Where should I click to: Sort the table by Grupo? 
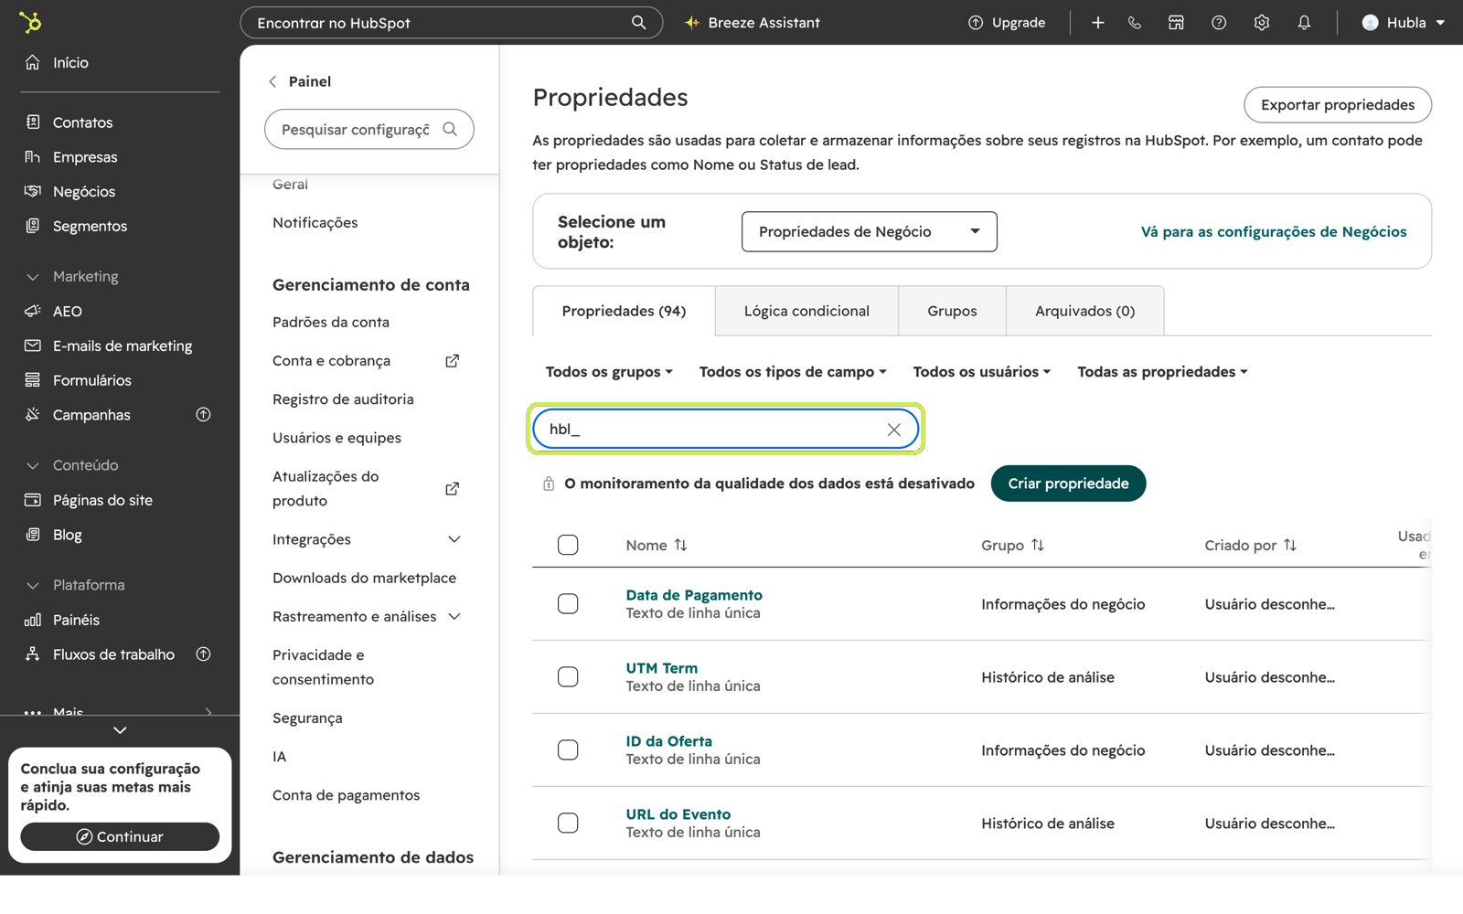click(1037, 545)
